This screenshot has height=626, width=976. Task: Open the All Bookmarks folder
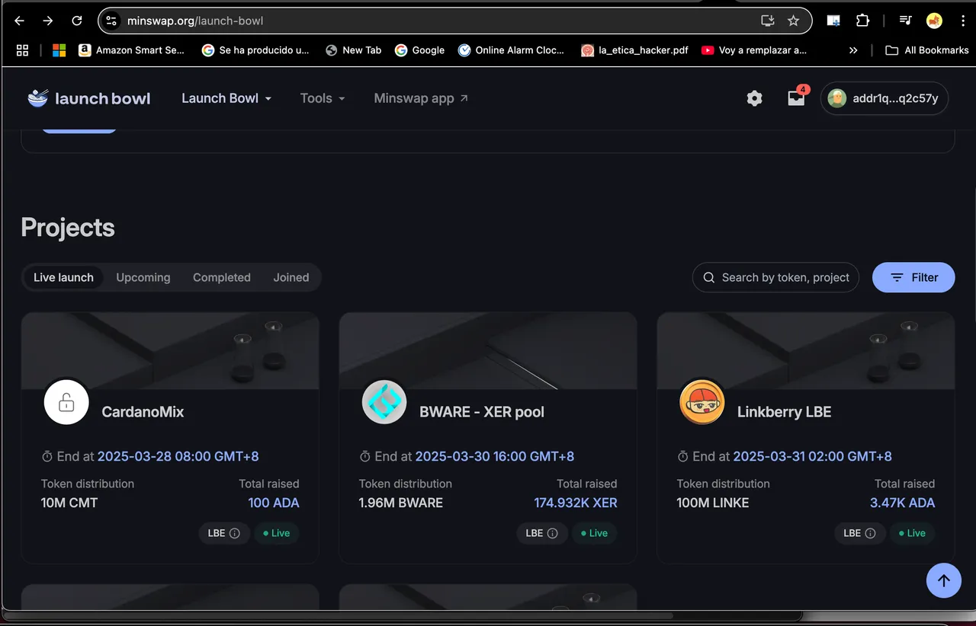pos(926,50)
